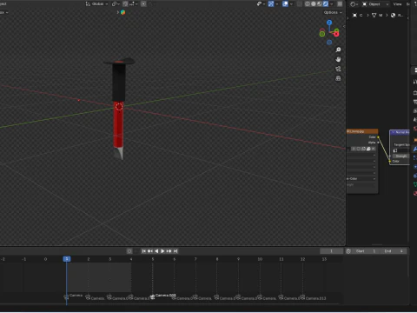The width and height of the screenshot is (417, 313).
Task: Play animation in reverse
Action: pos(156,251)
